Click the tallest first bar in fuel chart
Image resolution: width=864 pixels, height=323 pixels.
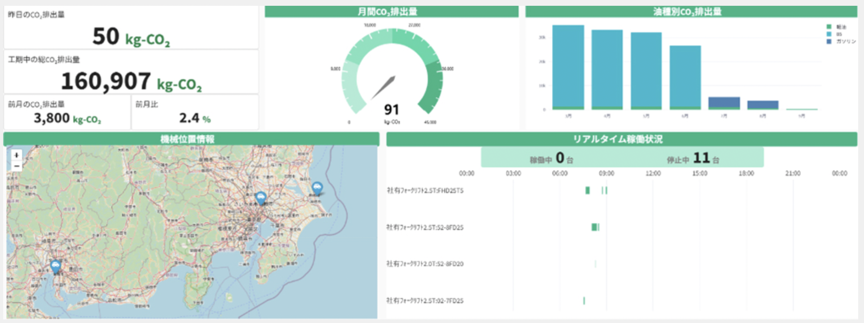click(x=568, y=66)
